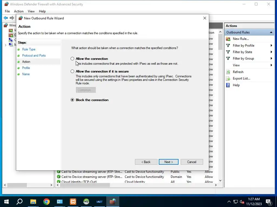Click the forward arrow toolbar icon

12,18
